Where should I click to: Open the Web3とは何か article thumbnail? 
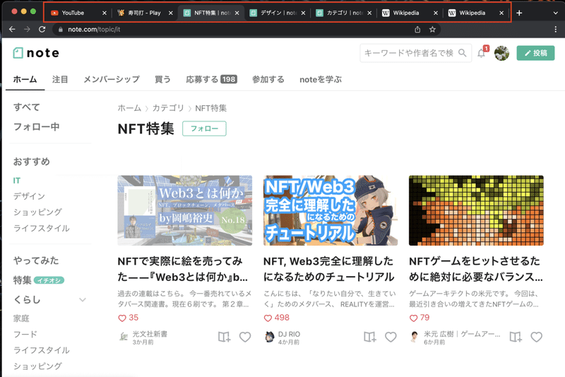185,210
